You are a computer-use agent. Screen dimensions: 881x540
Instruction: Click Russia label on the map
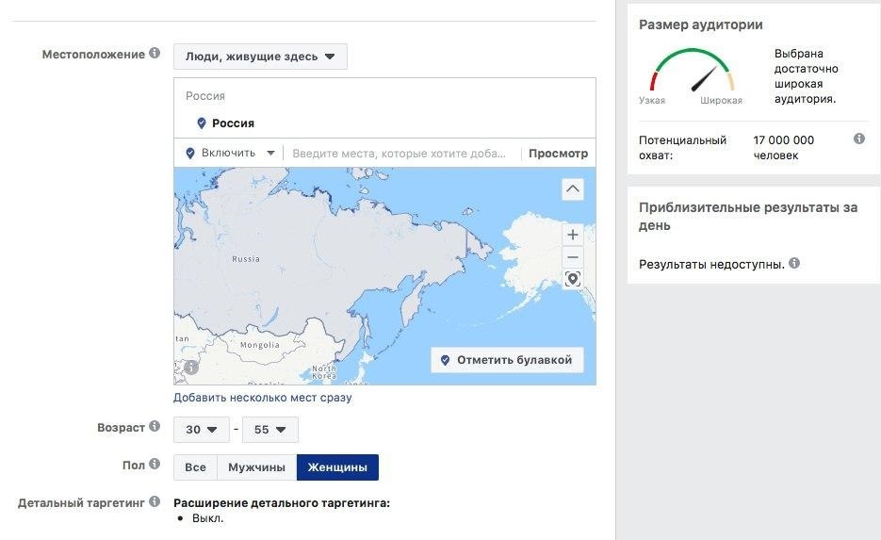[246, 259]
